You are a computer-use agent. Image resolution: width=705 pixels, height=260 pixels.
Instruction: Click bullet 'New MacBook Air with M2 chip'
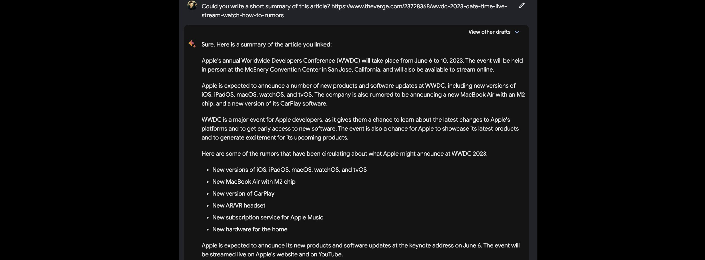[254, 182]
